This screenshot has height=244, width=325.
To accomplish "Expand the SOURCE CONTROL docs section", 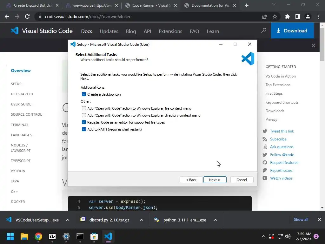I will [26, 114].
